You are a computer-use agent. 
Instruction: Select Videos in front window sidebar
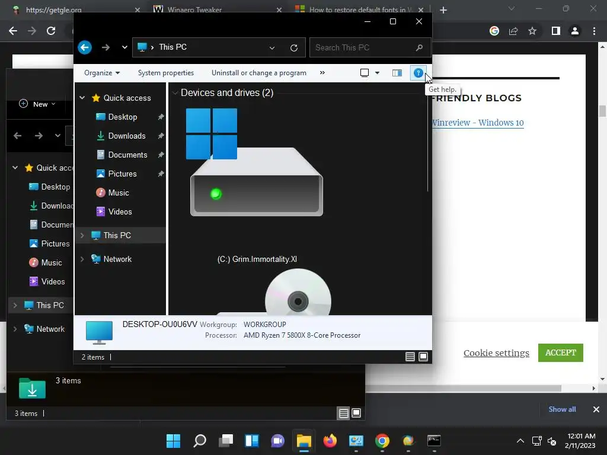120,212
